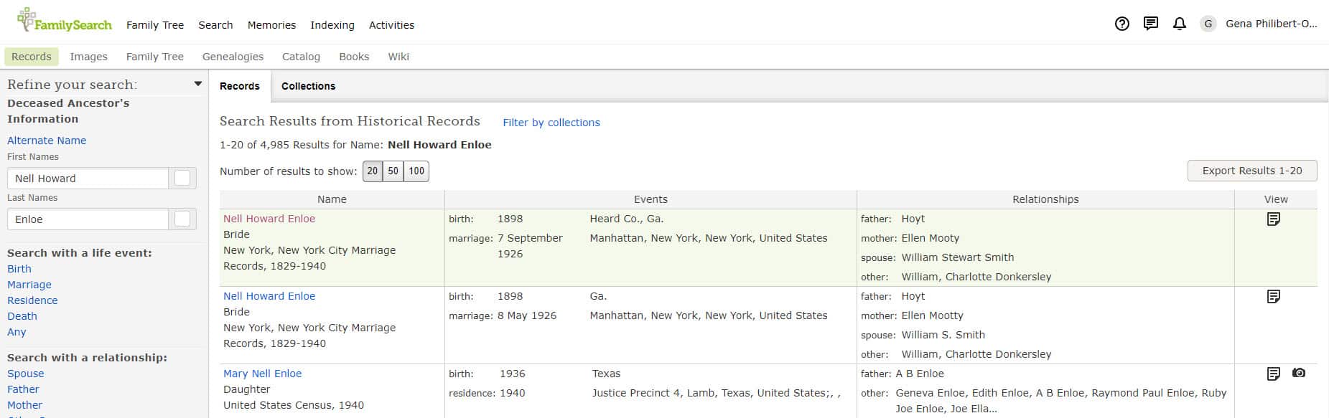
Task: Click the G user avatar icon
Action: coord(1208,24)
